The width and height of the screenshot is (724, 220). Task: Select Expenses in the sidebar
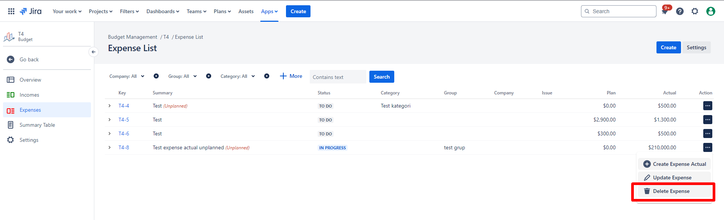point(47,110)
